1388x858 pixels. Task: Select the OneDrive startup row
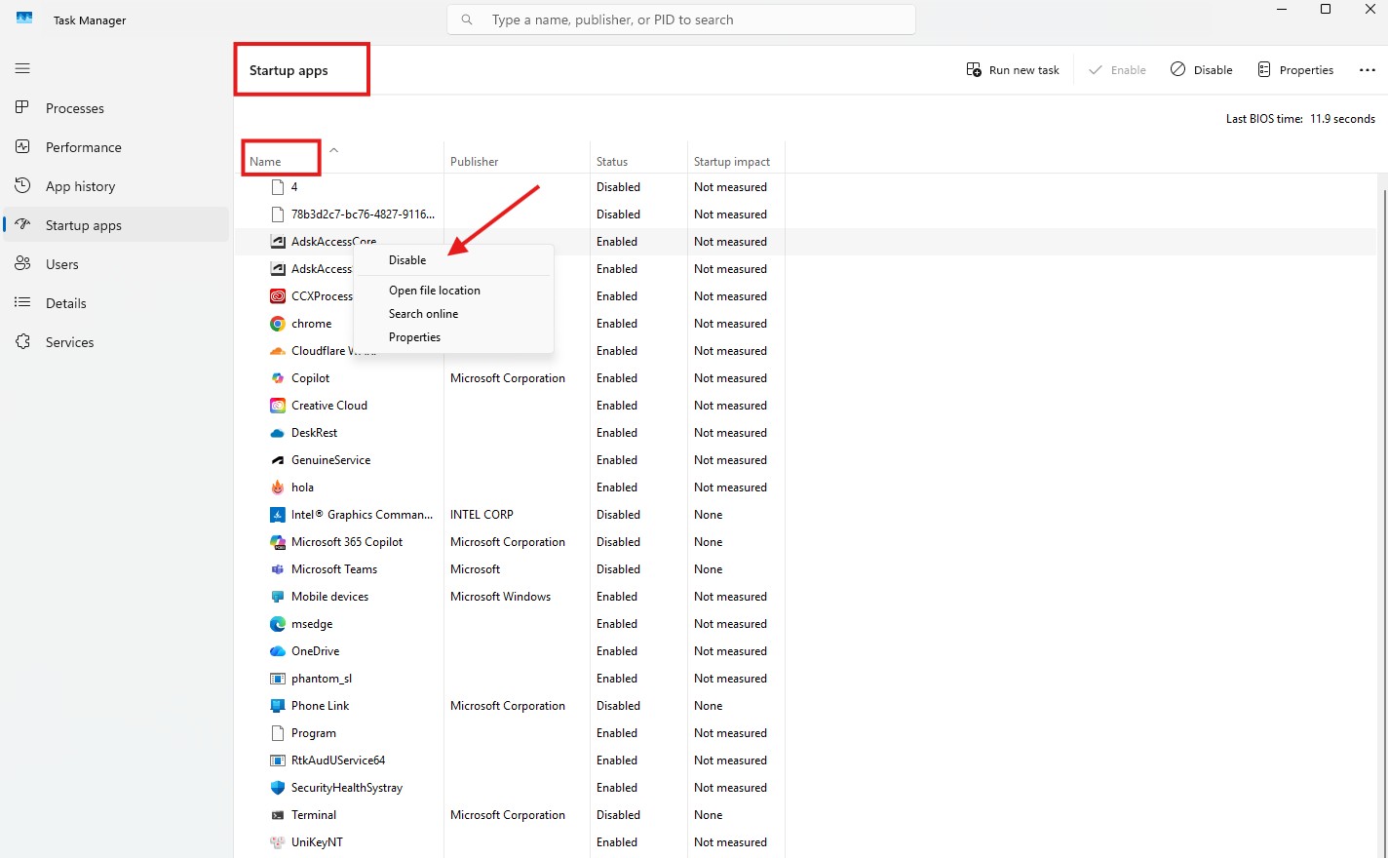[x=316, y=651]
